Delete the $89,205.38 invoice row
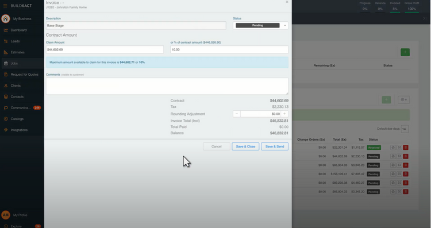431x228 pixels. (406, 183)
